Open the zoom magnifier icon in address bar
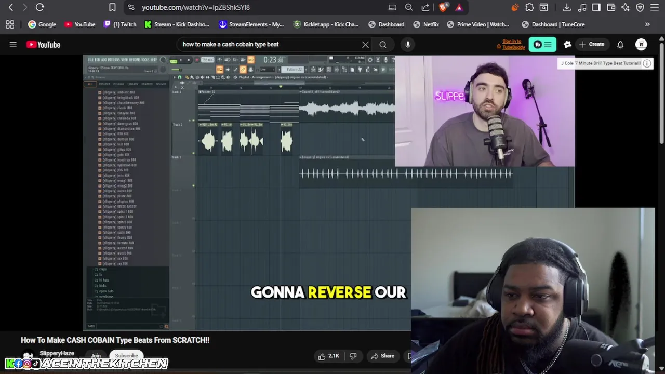 (x=409, y=7)
